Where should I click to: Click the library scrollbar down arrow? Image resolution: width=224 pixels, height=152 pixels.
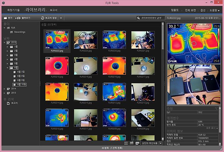click(163, 139)
